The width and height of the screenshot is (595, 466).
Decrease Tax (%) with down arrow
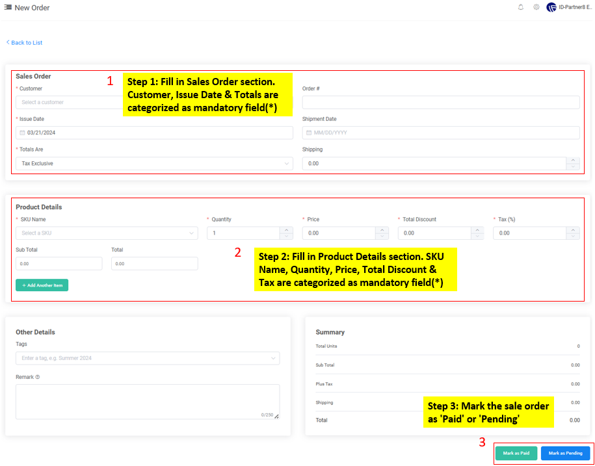[x=573, y=236]
